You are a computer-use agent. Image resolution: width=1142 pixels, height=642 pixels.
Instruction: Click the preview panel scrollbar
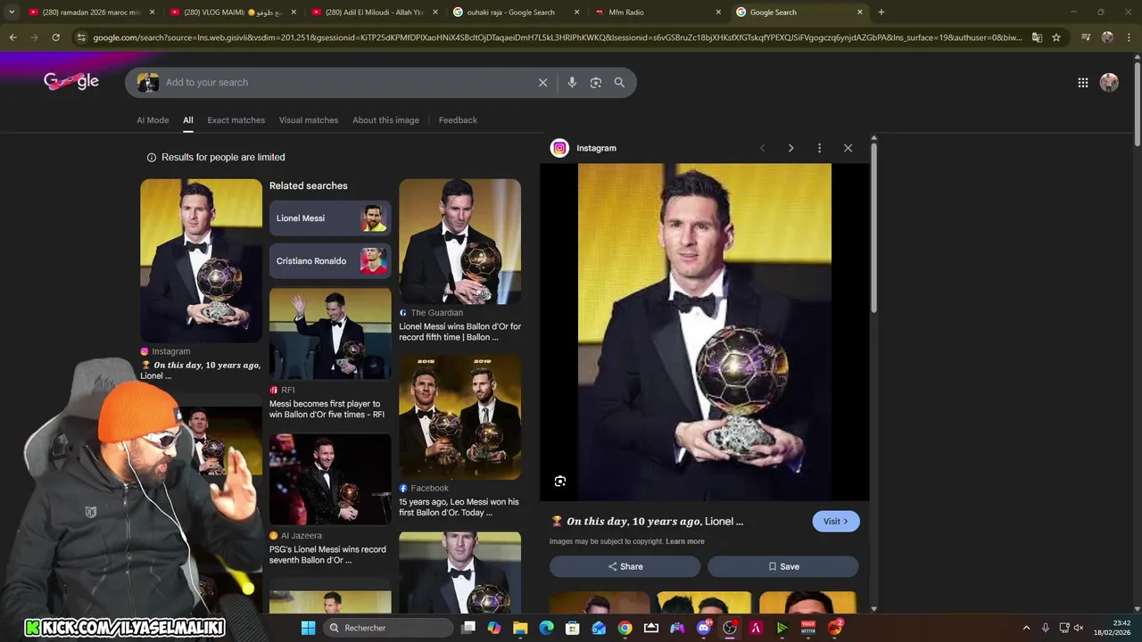click(873, 227)
